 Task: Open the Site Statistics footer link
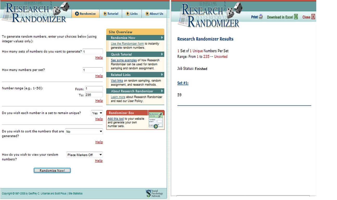point(75,194)
